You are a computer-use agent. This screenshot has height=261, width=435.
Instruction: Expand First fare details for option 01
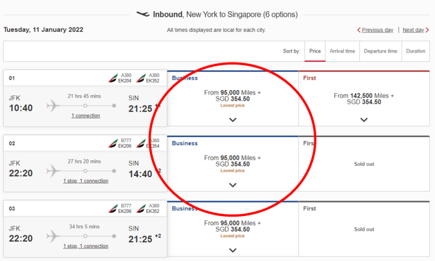coord(364,120)
